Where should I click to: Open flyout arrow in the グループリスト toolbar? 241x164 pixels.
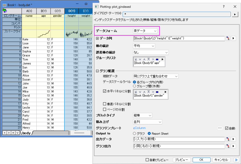(x=163, y=59)
